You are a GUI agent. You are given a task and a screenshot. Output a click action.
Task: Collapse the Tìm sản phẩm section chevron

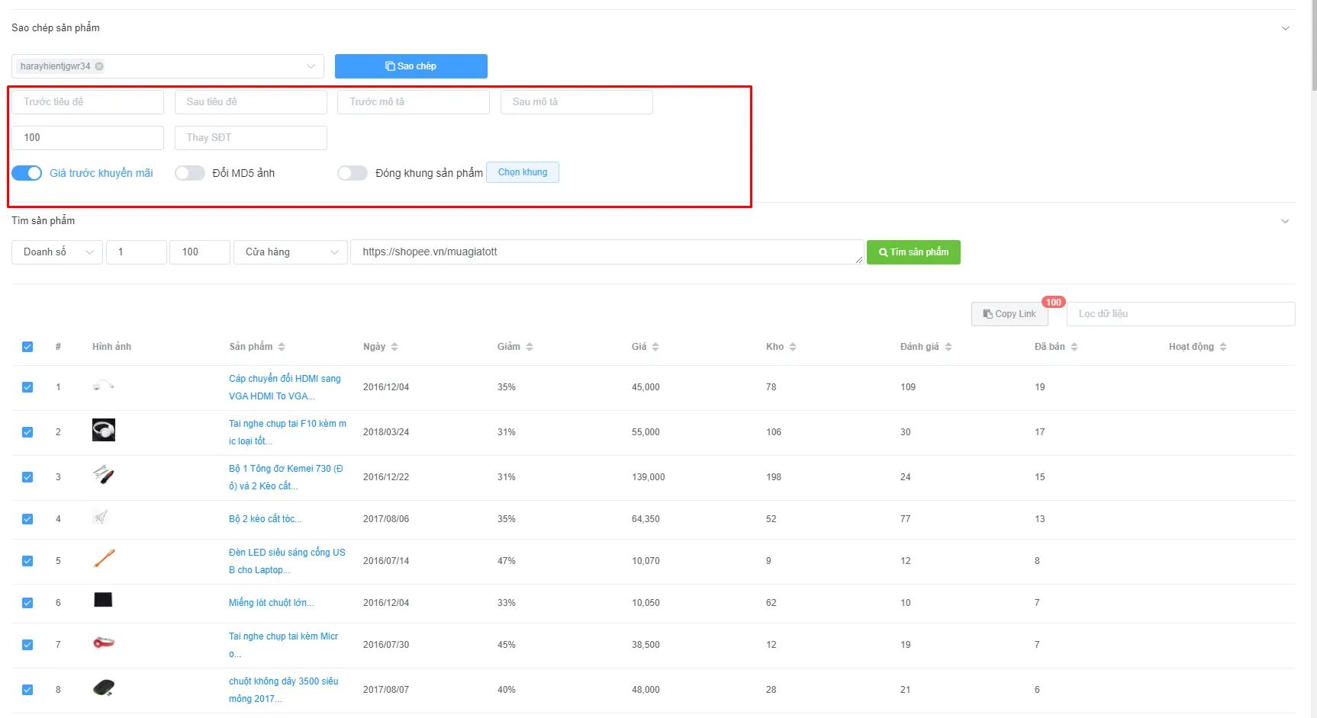pos(1285,221)
